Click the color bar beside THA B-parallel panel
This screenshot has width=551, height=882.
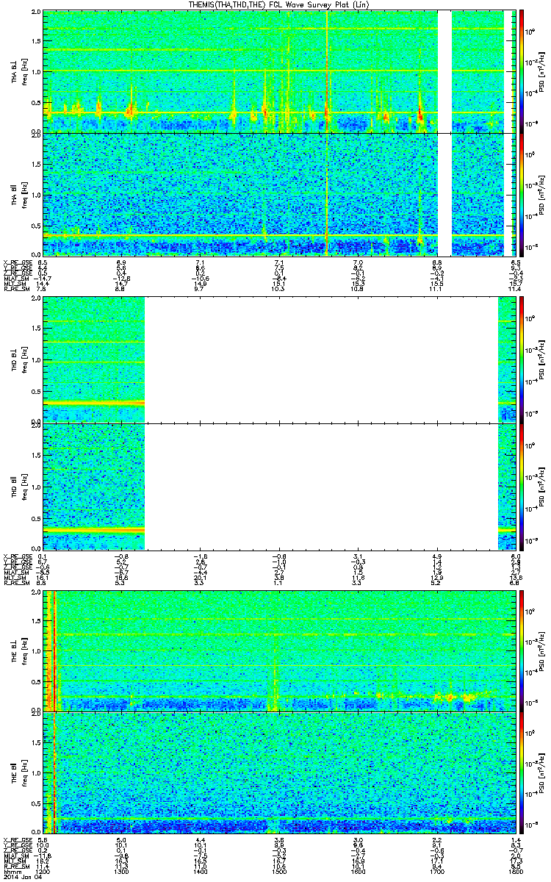pos(522,194)
